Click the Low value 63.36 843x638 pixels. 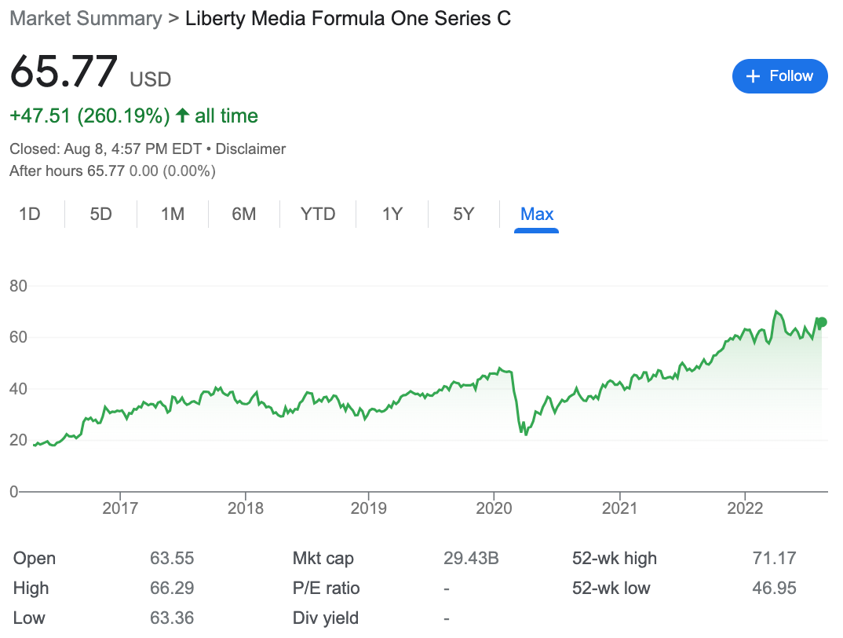pos(171,618)
